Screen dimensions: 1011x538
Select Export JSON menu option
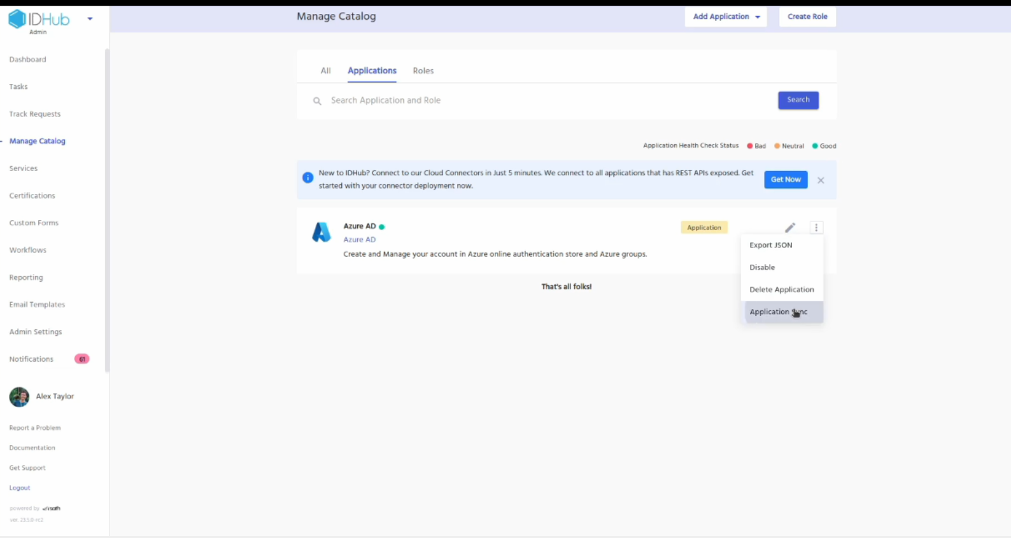[770, 245]
